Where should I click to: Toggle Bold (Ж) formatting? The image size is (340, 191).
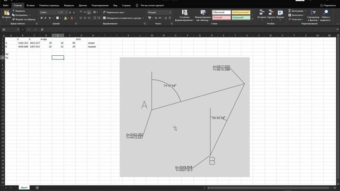pyautogui.click(x=41, y=18)
